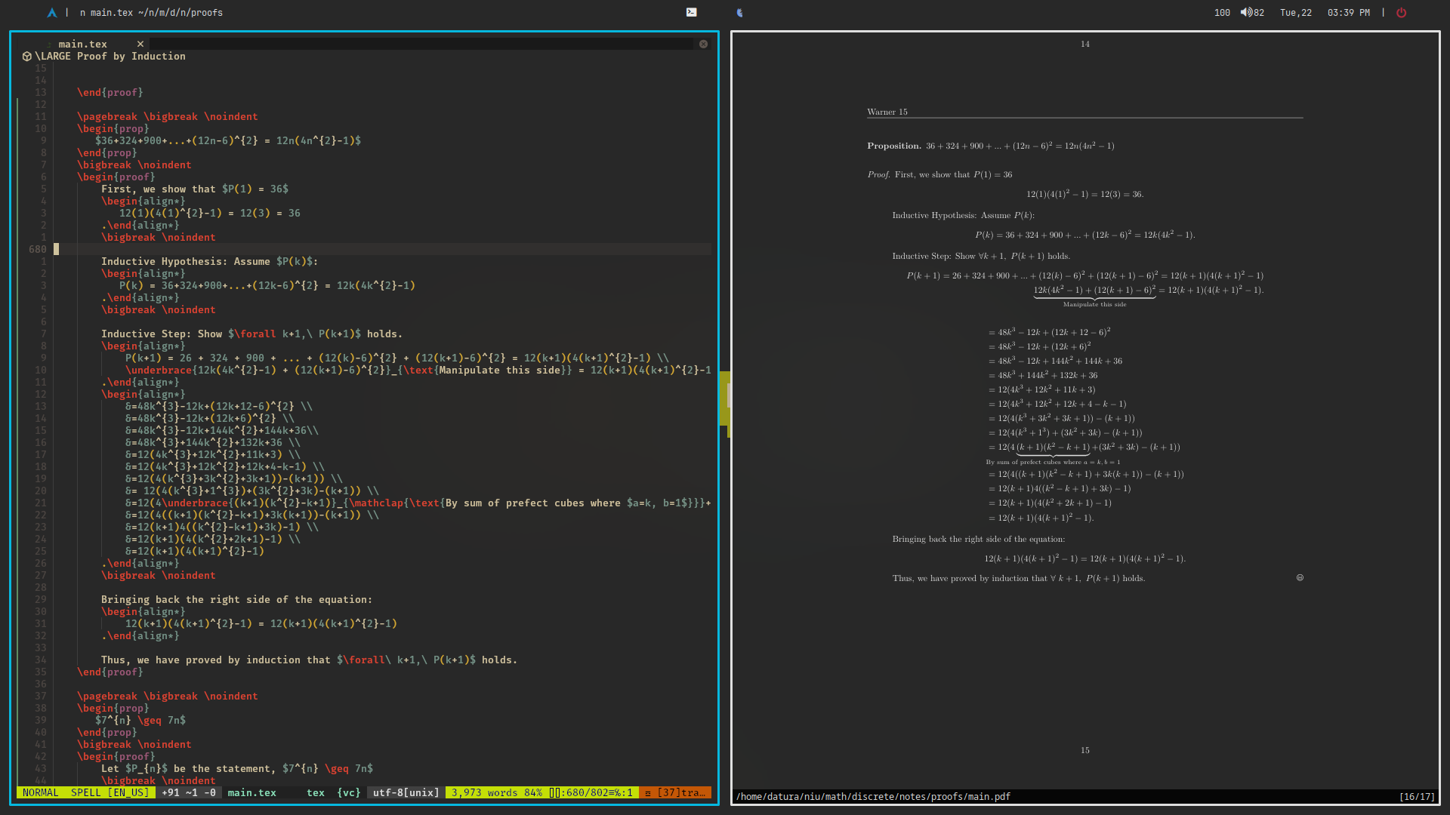The height and width of the screenshot is (815, 1450).
Task: Click the PDF file path in viewer statusbar
Action: tap(873, 796)
